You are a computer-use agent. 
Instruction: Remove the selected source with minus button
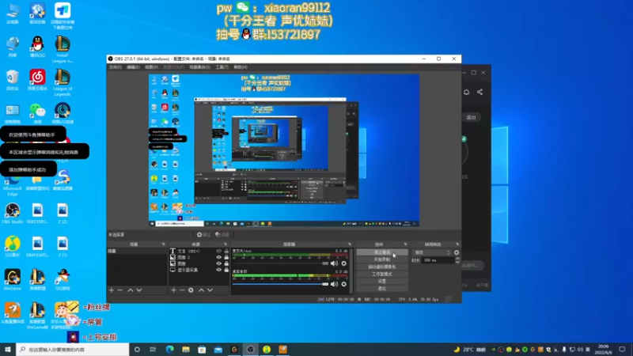click(182, 290)
